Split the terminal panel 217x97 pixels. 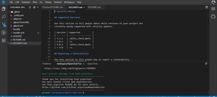tap(206, 64)
